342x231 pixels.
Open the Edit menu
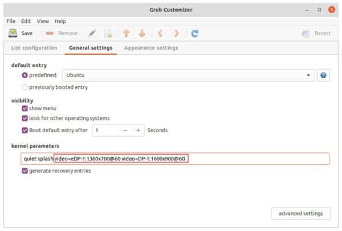click(x=26, y=21)
